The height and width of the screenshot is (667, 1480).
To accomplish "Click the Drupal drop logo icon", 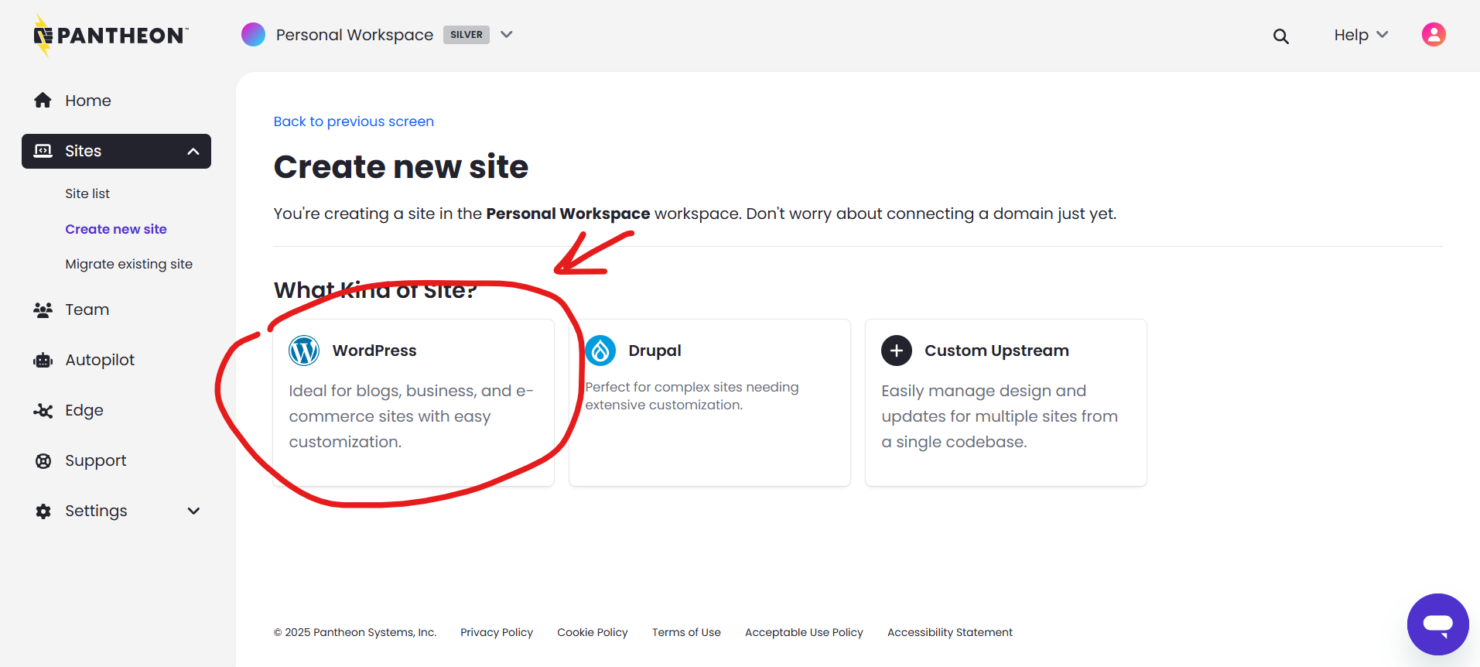I will pyautogui.click(x=600, y=351).
